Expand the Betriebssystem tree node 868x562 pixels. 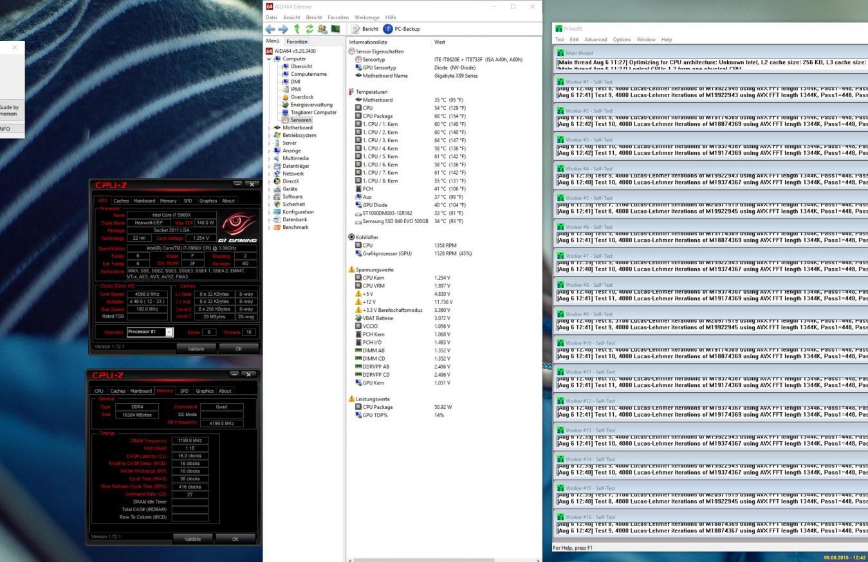click(x=269, y=136)
